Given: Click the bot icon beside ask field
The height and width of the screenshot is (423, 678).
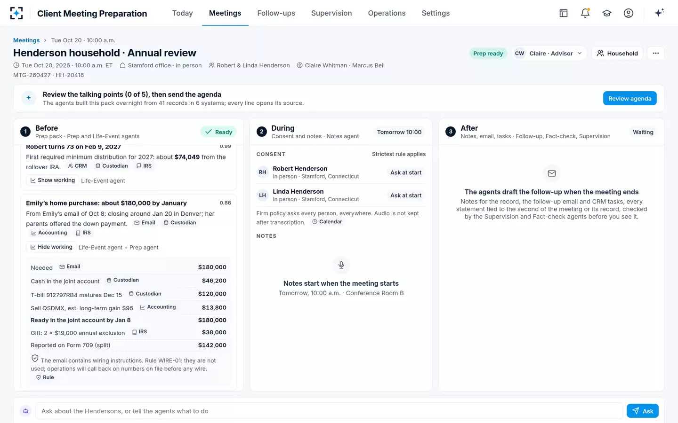Looking at the screenshot, I should [26, 411].
